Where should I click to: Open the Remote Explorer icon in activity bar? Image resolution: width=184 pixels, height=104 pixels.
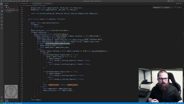coord(2,21)
